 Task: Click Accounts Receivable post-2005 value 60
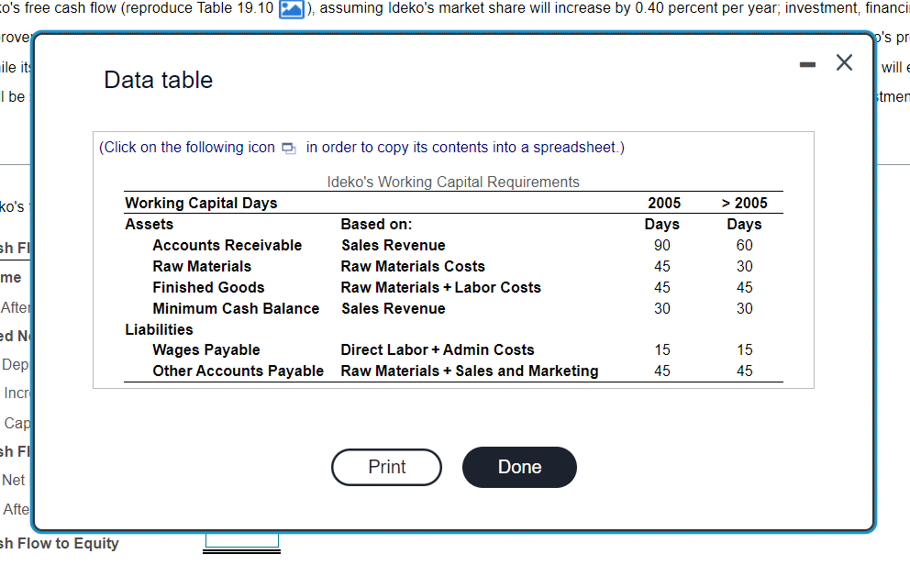coord(745,246)
